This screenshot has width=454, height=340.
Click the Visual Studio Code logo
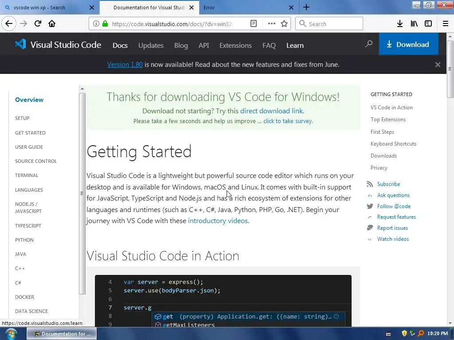[58, 45]
